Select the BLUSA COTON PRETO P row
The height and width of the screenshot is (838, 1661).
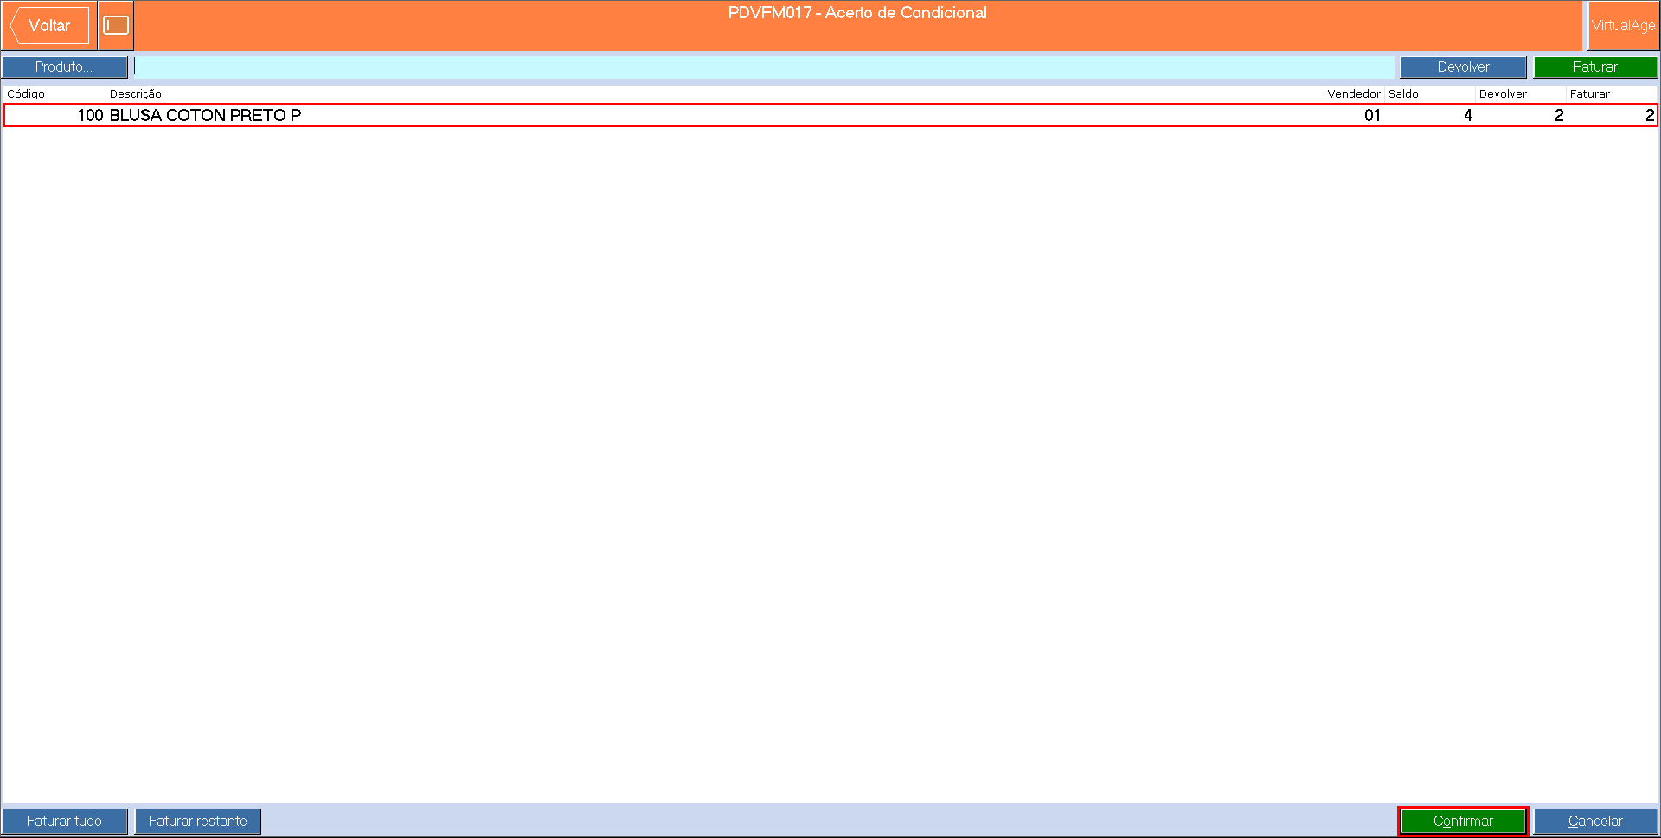[x=830, y=115]
